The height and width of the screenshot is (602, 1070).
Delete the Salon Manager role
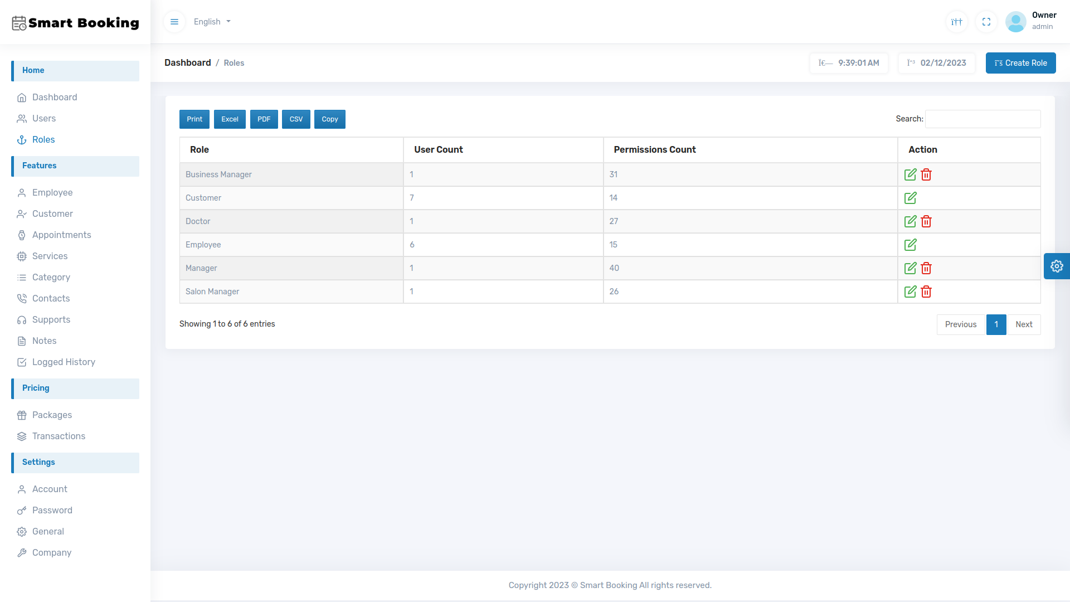click(926, 292)
